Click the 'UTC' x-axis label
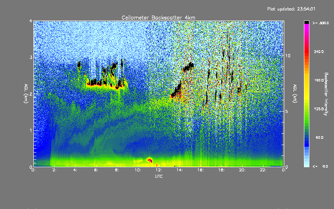 click(x=159, y=176)
